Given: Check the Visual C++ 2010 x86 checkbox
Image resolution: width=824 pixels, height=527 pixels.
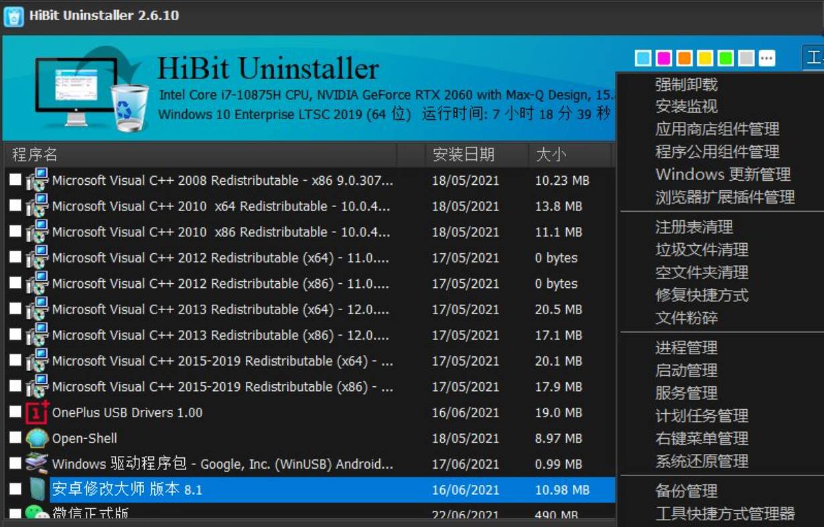Looking at the screenshot, I should click(x=15, y=231).
